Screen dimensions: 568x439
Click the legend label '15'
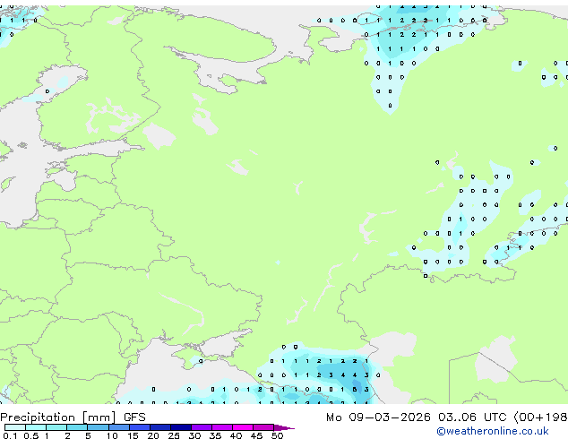click(133, 435)
